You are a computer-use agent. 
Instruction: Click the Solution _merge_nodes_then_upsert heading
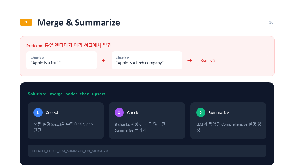point(66,94)
